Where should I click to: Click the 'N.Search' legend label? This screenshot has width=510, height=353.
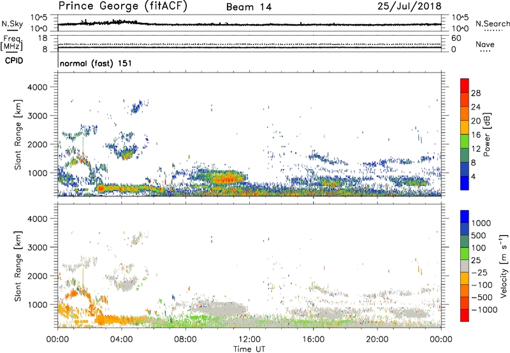click(x=492, y=24)
